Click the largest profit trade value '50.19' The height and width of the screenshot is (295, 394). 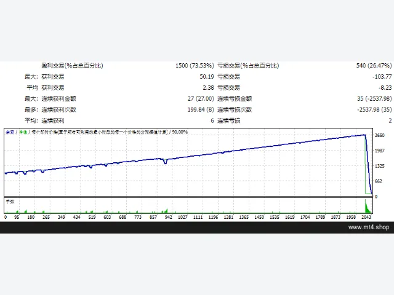coord(207,76)
